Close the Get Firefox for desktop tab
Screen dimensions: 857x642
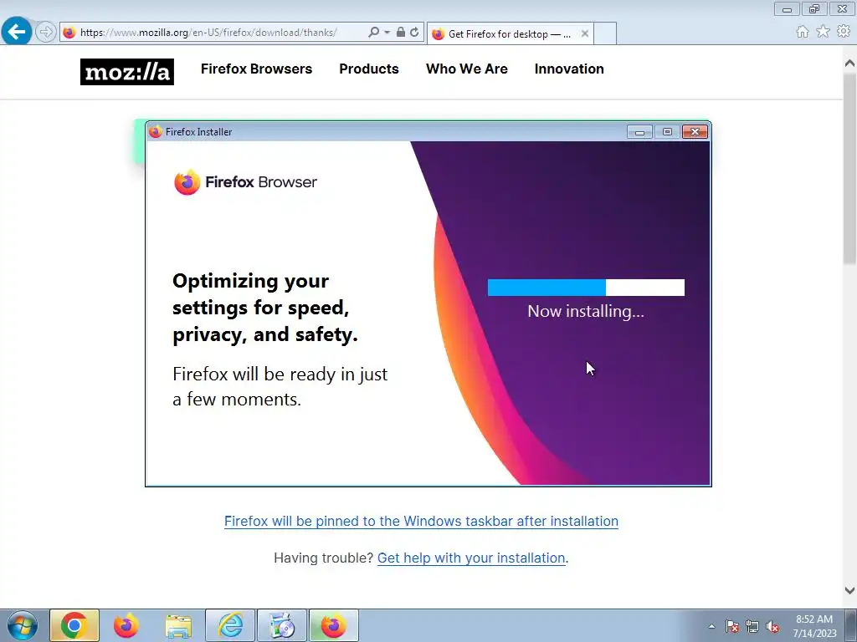[x=585, y=33]
